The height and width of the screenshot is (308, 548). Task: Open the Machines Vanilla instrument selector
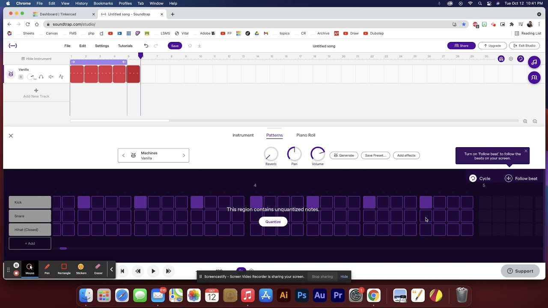tap(153, 155)
